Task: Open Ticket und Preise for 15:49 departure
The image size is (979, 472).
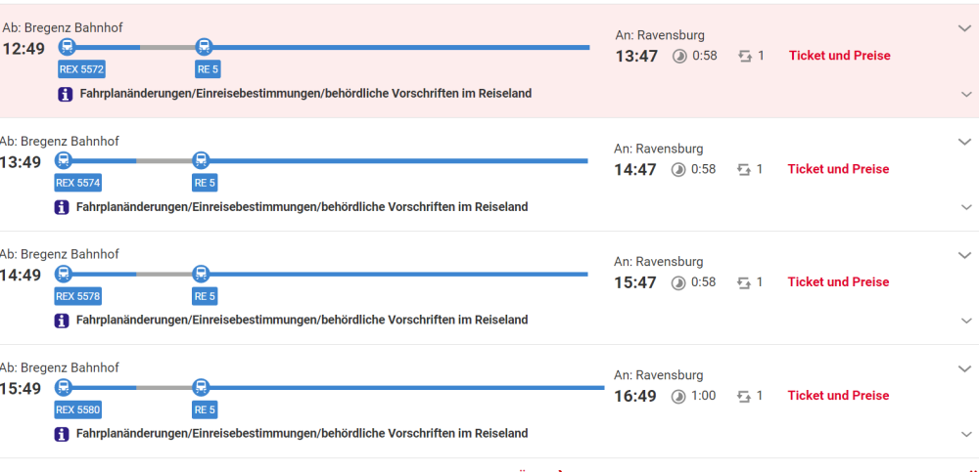Action: (839, 396)
